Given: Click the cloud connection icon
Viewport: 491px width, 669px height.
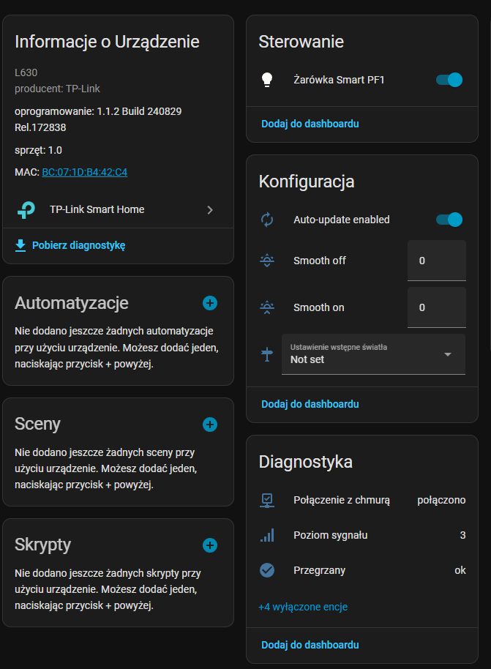Looking at the screenshot, I should click(267, 500).
